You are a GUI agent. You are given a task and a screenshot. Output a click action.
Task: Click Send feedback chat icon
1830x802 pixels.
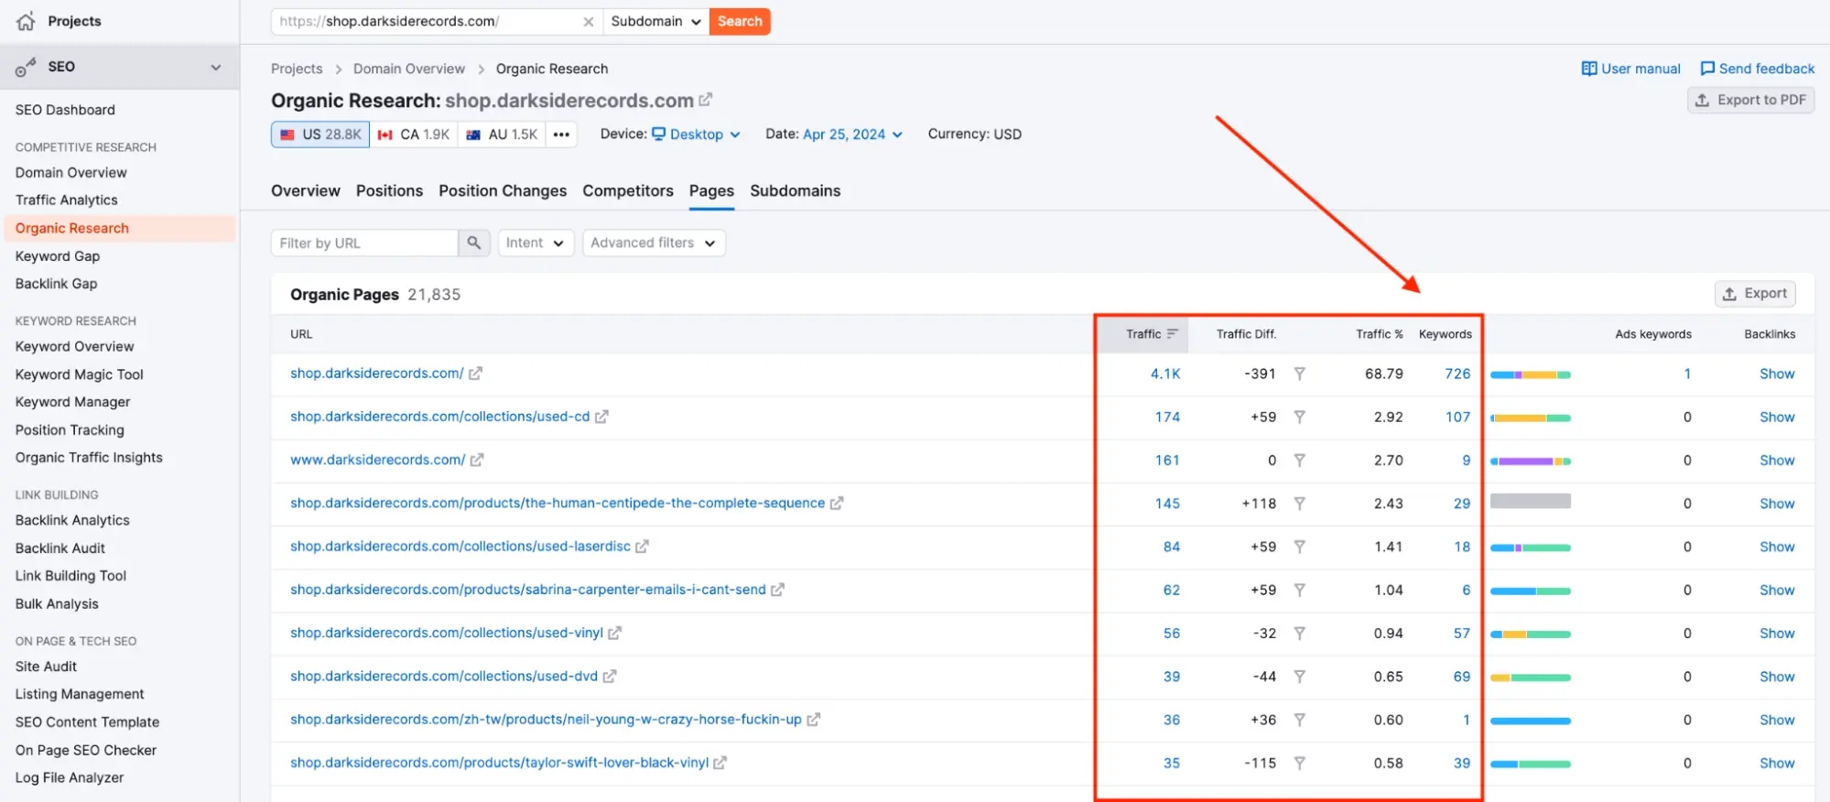(x=1707, y=69)
